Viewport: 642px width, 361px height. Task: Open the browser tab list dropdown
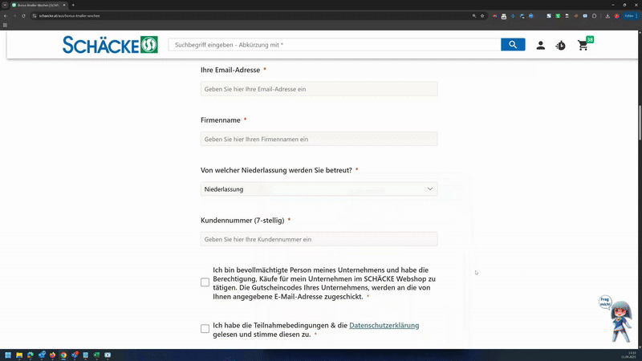pos(5,5)
